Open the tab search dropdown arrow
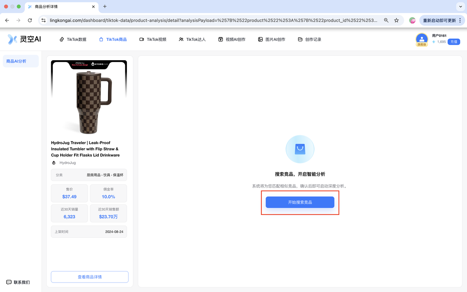Viewport: 467px width, 292px height. tap(460, 7)
